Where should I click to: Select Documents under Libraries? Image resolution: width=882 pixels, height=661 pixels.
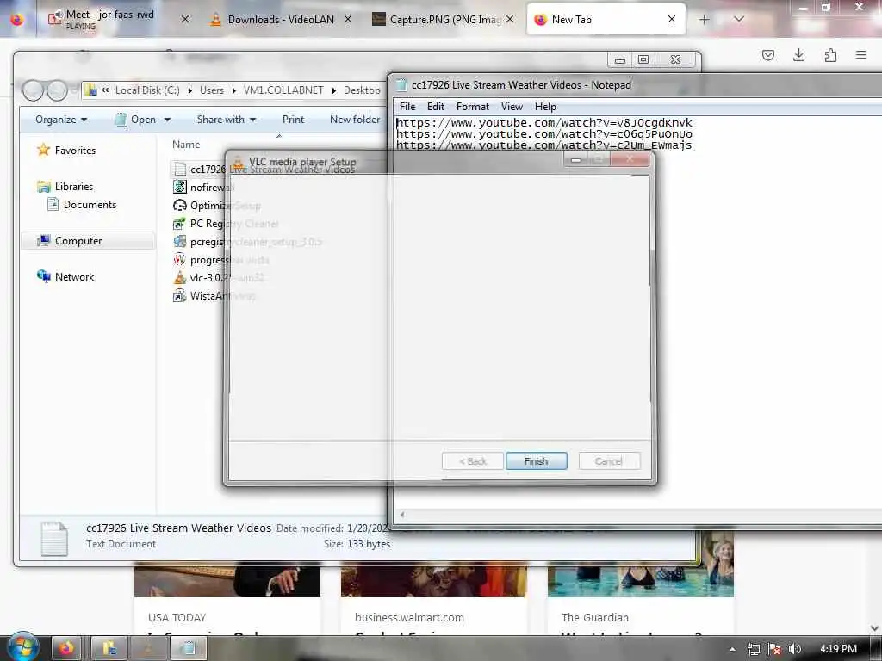[90, 205]
